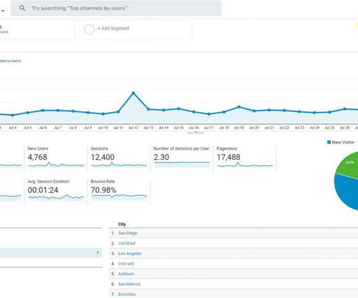Select the New Users metric card
This screenshot has height=298, width=358.
[56, 158]
